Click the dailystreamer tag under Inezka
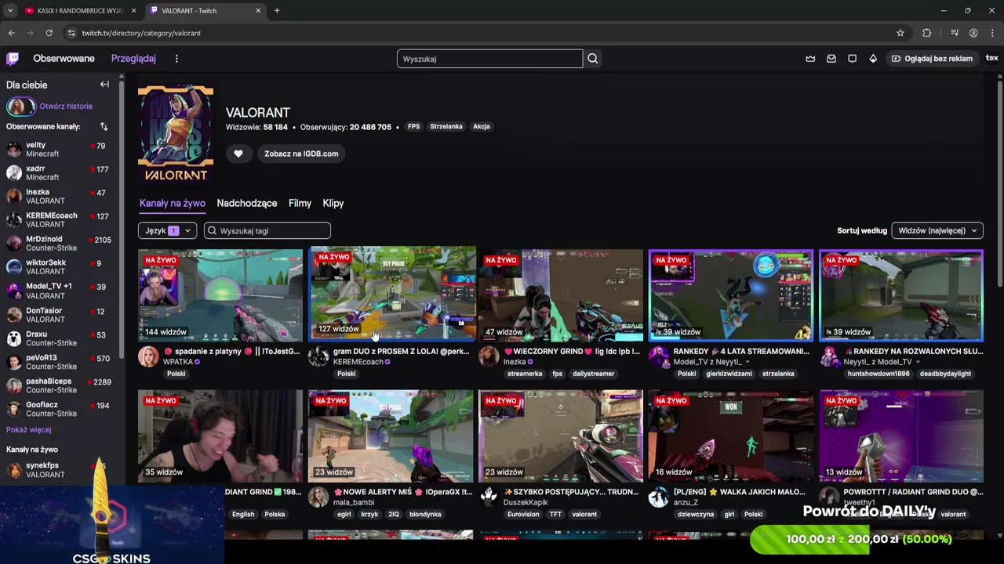1004x564 pixels. coord(594,374)
